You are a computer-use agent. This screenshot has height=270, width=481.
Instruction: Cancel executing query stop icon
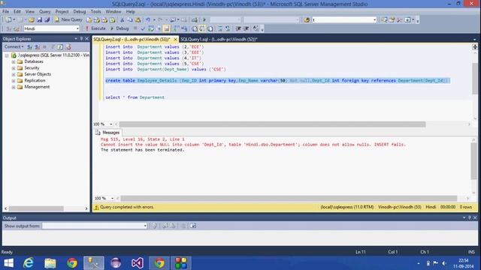(135, 28)
